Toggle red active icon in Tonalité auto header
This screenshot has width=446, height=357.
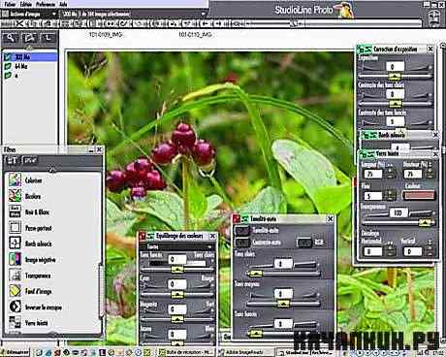click(238, 219)
